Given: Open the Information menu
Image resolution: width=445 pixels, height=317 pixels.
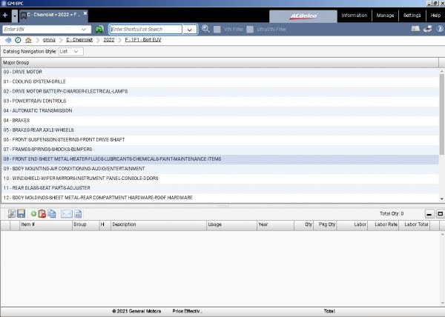Looking at the screenshot, I should coord(355,16).
